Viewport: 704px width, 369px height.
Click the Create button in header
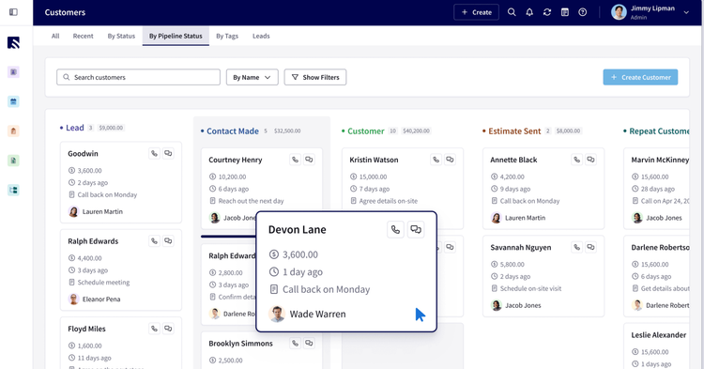pyautogui.click(x=476, y=12)
